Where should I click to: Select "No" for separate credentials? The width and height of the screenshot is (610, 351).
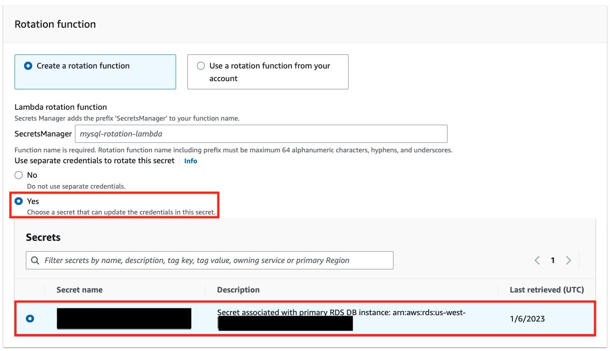tap(19, 175)
